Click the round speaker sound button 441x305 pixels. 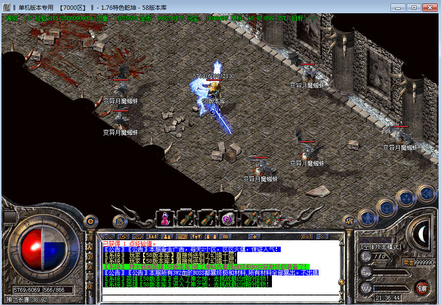(x=427, y=193)
